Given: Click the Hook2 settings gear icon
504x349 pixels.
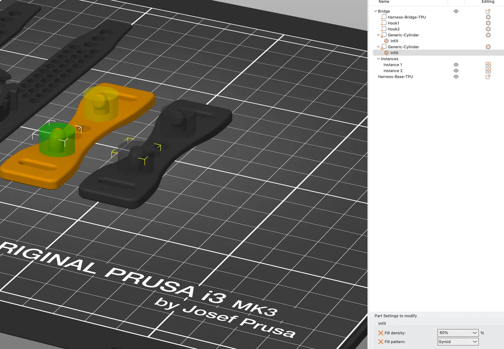Looking at the screenshot, I should (x=488, y=29).
